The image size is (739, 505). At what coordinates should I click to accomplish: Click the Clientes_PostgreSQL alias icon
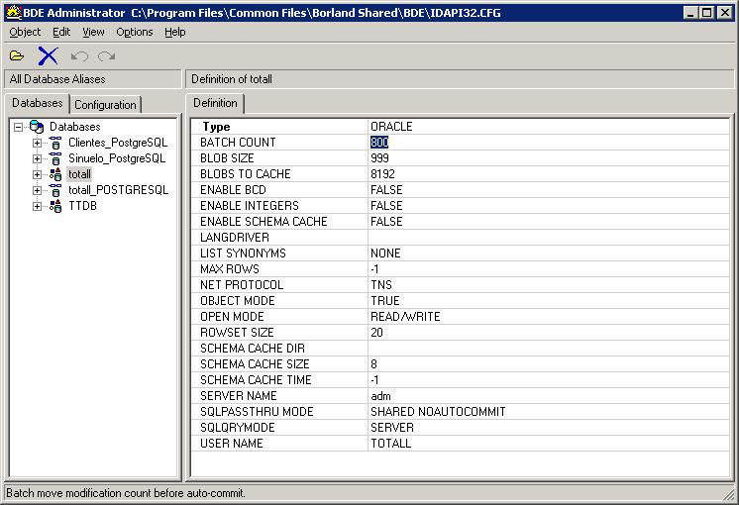(x=55, y=143)
